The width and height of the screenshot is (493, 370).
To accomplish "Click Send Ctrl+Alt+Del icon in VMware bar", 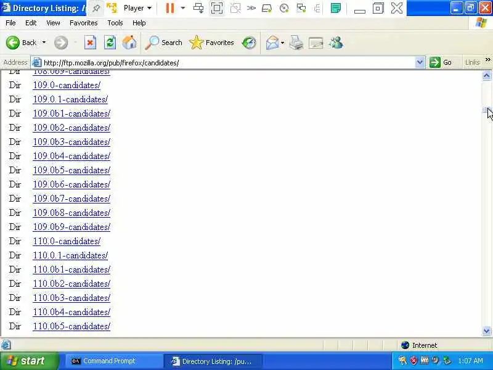I will [x=198, y=8].
